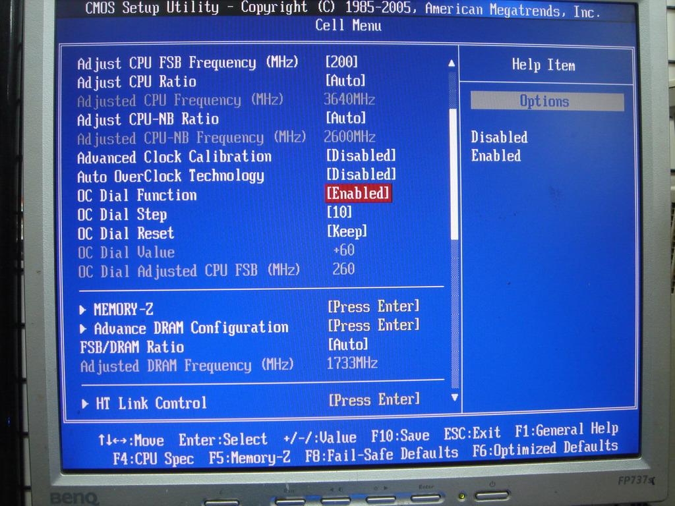675x506 pixels.
Task: Click the F4:CPU Spec hint
Action: tap(153, 459)
